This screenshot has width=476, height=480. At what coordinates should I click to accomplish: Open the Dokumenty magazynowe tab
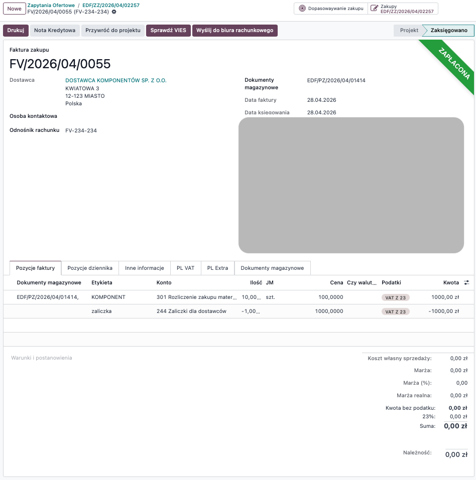[272, 268]
